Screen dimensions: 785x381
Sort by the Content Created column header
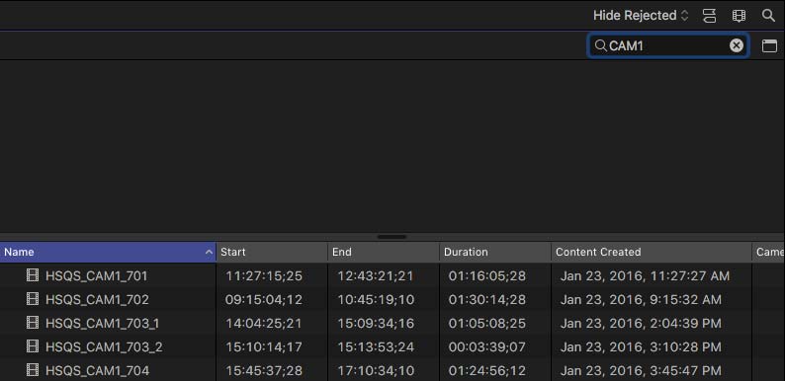pyautogui.click(x=652, y=252)
